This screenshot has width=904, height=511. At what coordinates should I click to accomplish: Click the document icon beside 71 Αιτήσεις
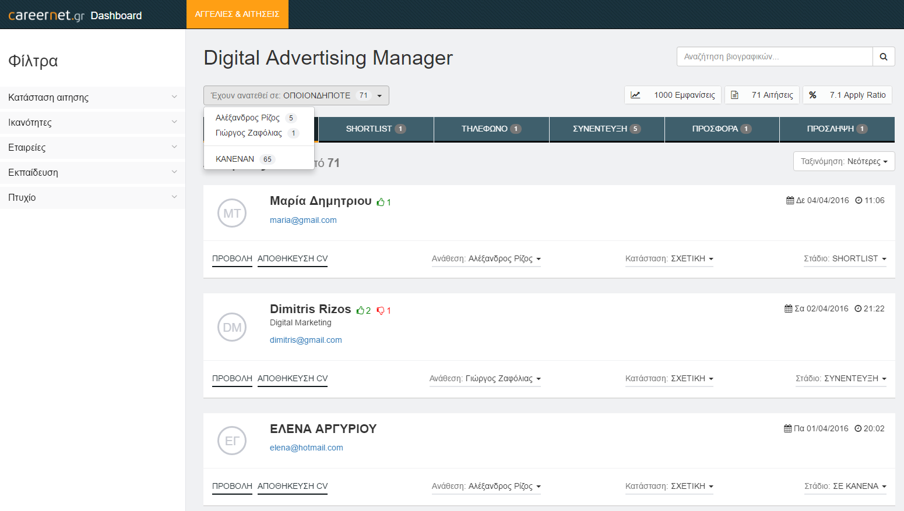pyautogui.click(x=734, y=95)
